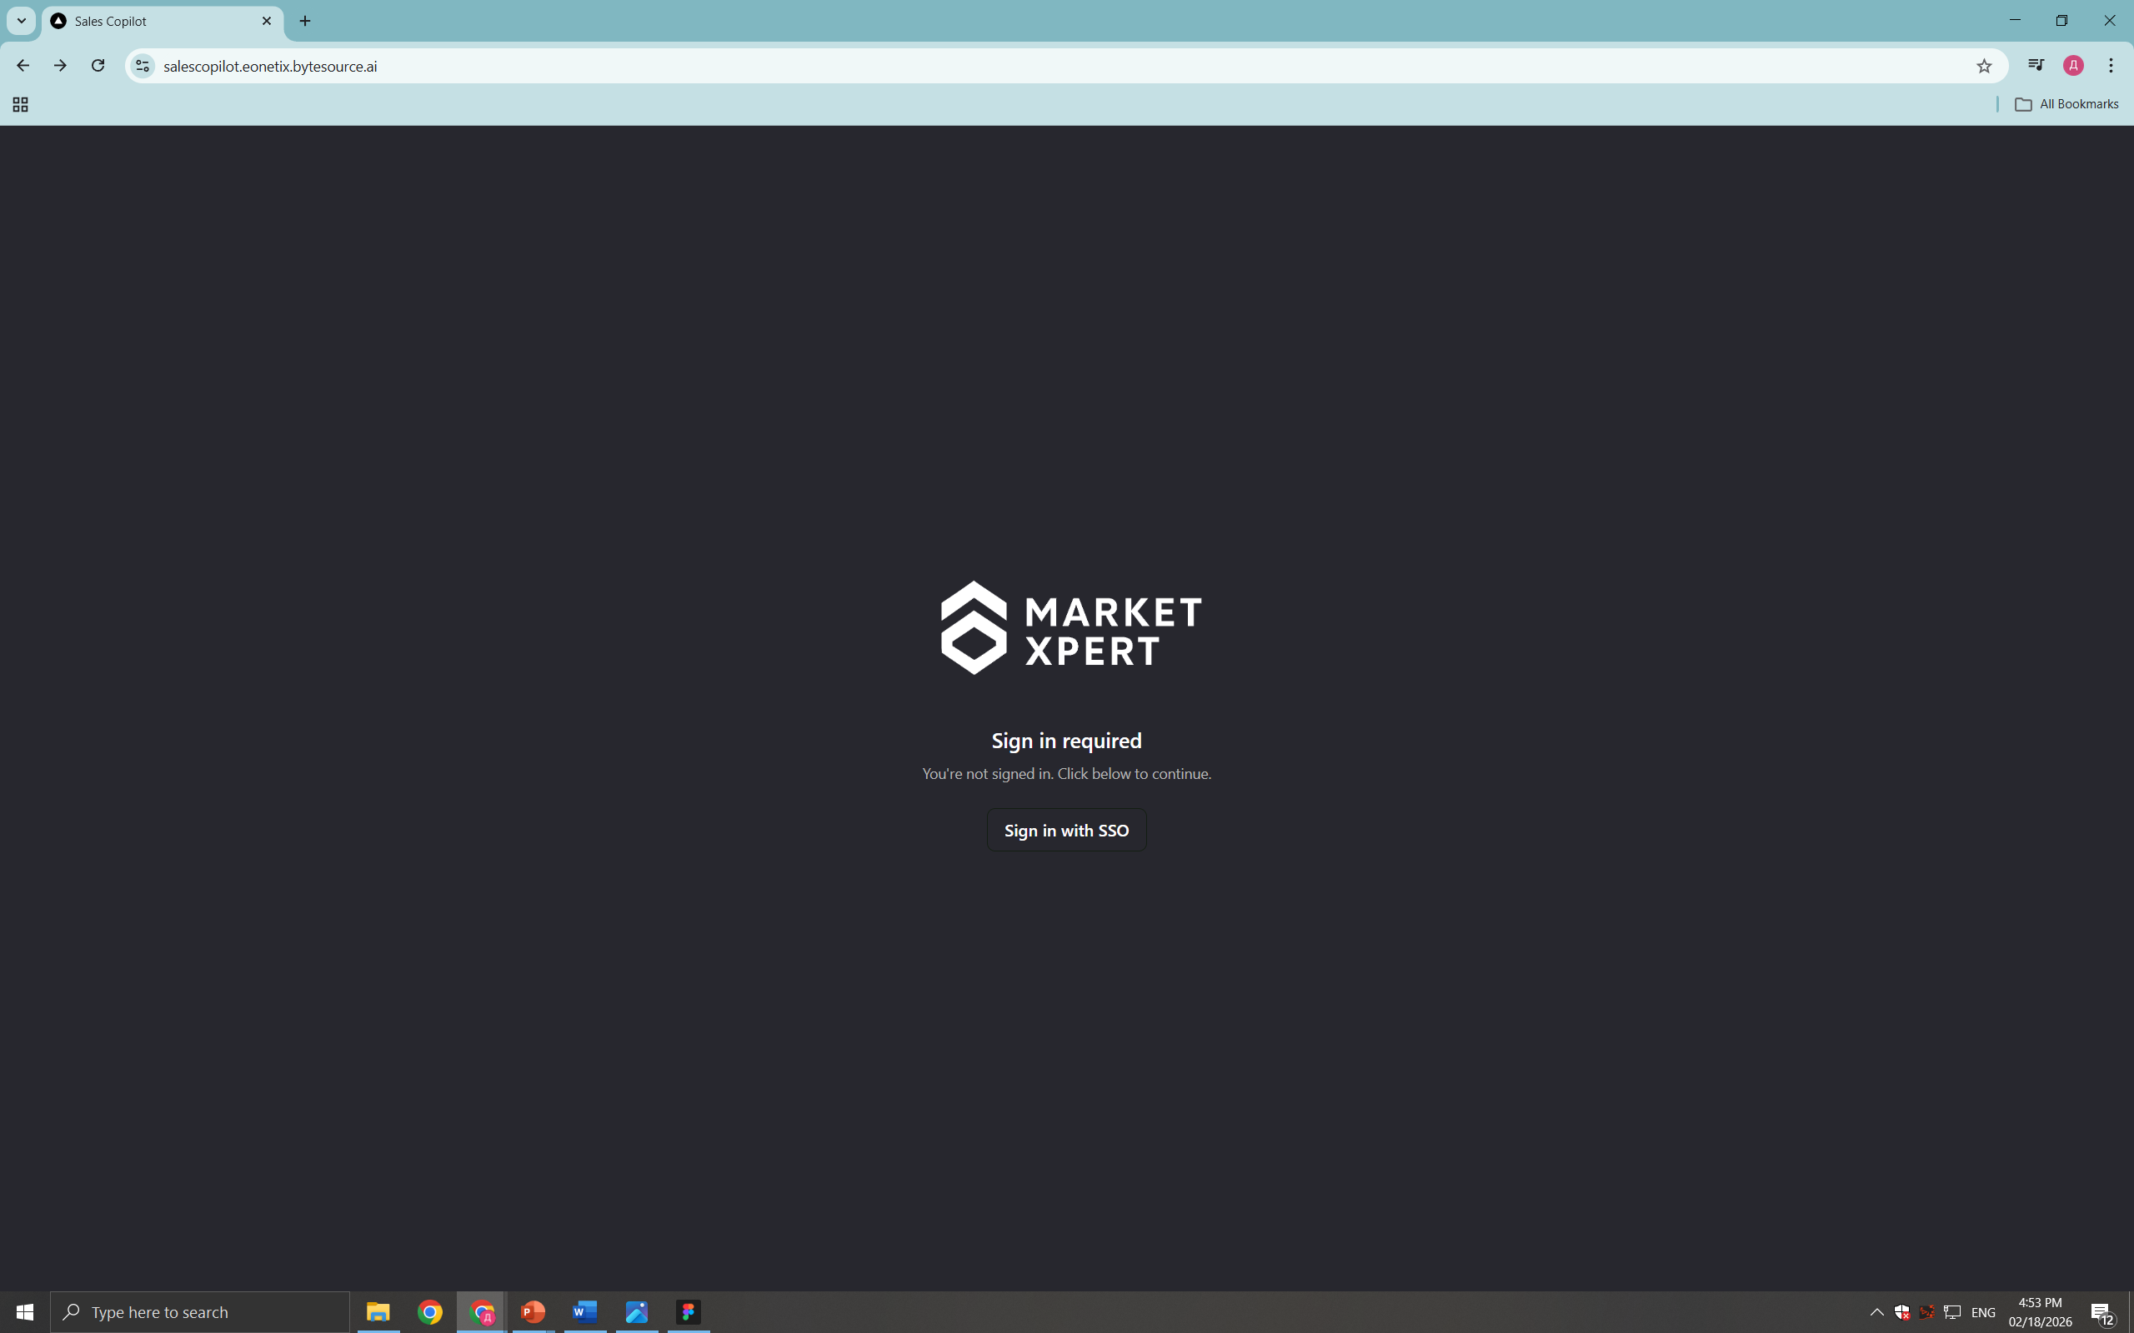Click the browser forward arrow
The width and height of the screenshot is (2134, 1333).
[60, 65]
